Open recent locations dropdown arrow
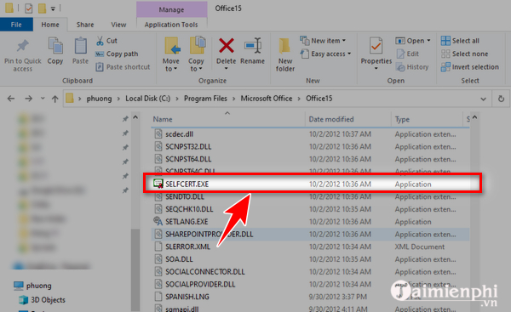This screenshot has height=312, width=511. click(x=43, y=99)
